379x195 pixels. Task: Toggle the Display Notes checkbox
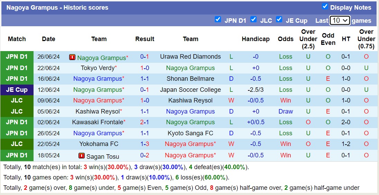(x=325, y=7)
